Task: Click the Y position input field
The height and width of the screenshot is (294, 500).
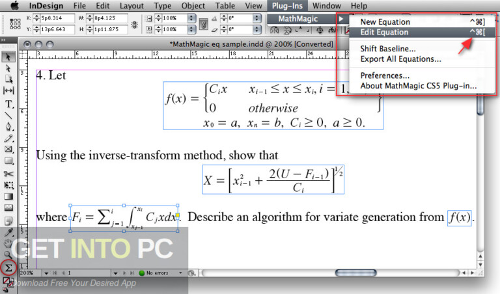Action: click(x=57, y=29)
